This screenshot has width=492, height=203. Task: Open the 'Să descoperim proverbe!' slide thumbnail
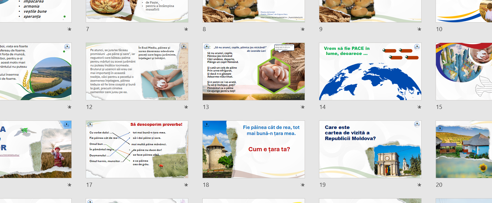click(x=137, y=149)
